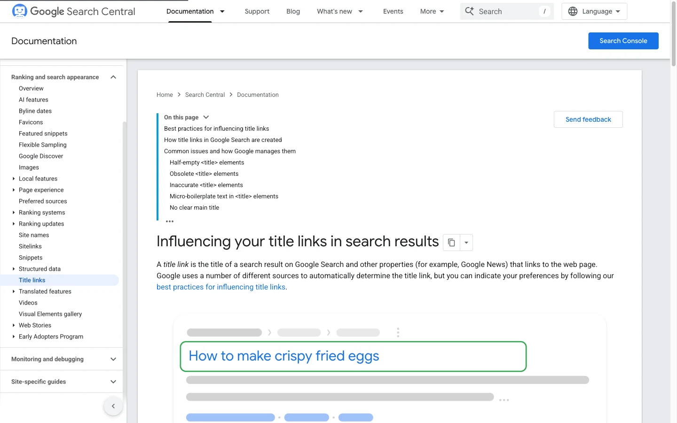Click the Google Search Central logo icon
677x423 pixels.
19,11
